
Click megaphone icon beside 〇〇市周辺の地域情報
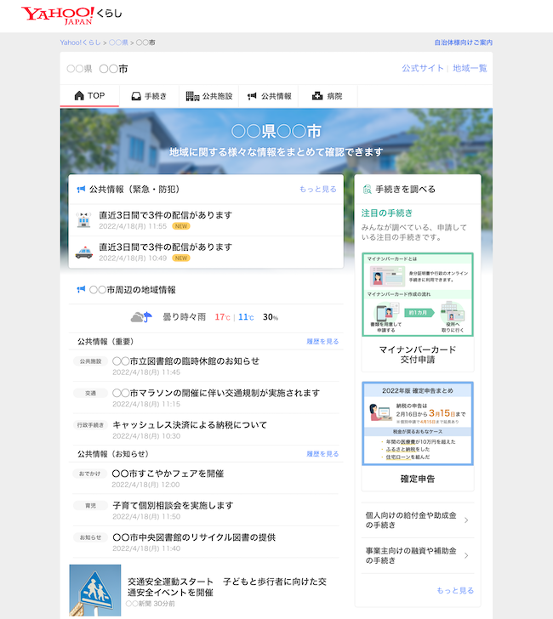pos(81,289)
